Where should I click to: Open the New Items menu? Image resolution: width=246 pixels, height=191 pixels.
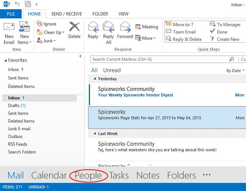pos(24,33)
